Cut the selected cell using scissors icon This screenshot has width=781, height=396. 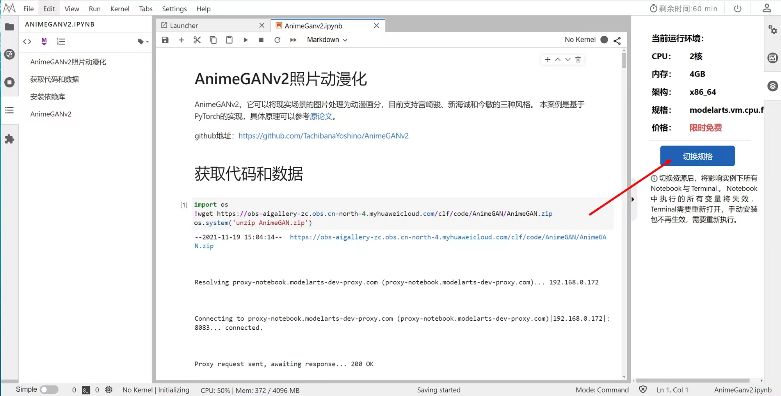click(x=197, y=39)
